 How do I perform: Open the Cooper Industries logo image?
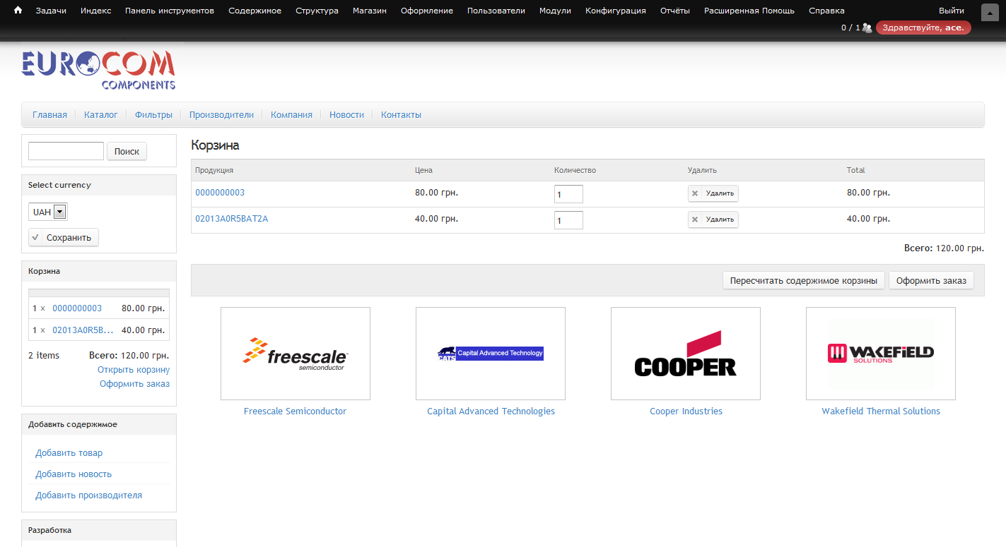click(685, 354)
